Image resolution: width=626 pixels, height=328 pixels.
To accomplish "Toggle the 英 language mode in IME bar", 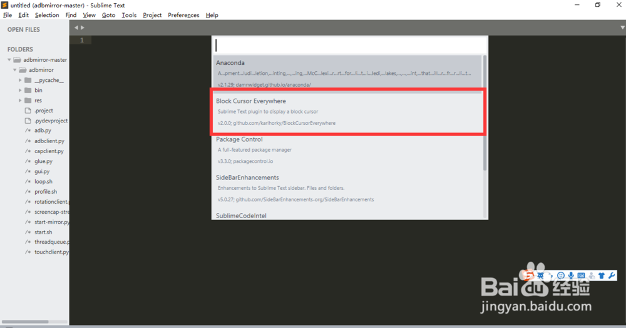I will pos(540,276).
